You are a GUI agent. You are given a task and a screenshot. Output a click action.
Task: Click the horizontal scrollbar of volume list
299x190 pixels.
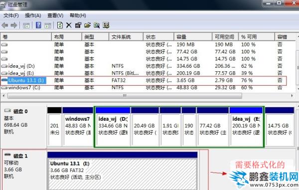(x=125, y=96)
